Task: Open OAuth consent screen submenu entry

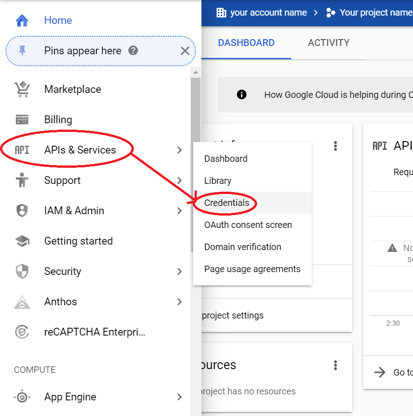Action: click(x=248, y=225)
